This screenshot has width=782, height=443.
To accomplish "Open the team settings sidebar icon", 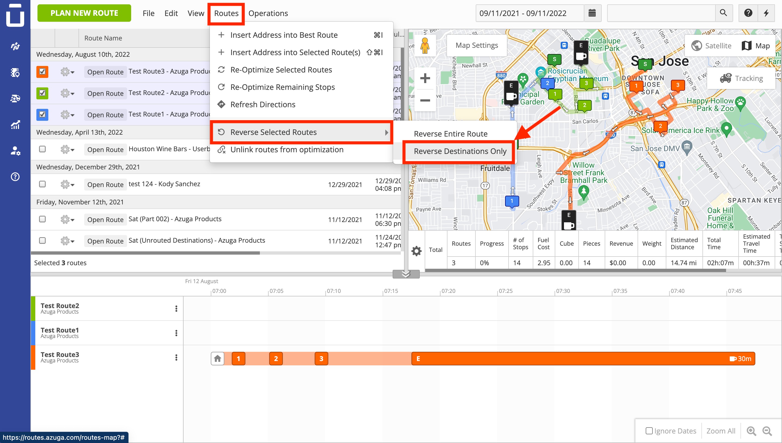I will [15, 151].
